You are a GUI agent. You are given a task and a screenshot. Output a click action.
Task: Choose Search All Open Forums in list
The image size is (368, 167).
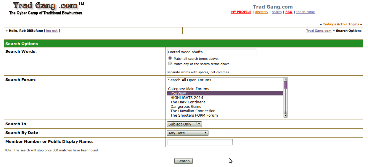coord(225,80)
